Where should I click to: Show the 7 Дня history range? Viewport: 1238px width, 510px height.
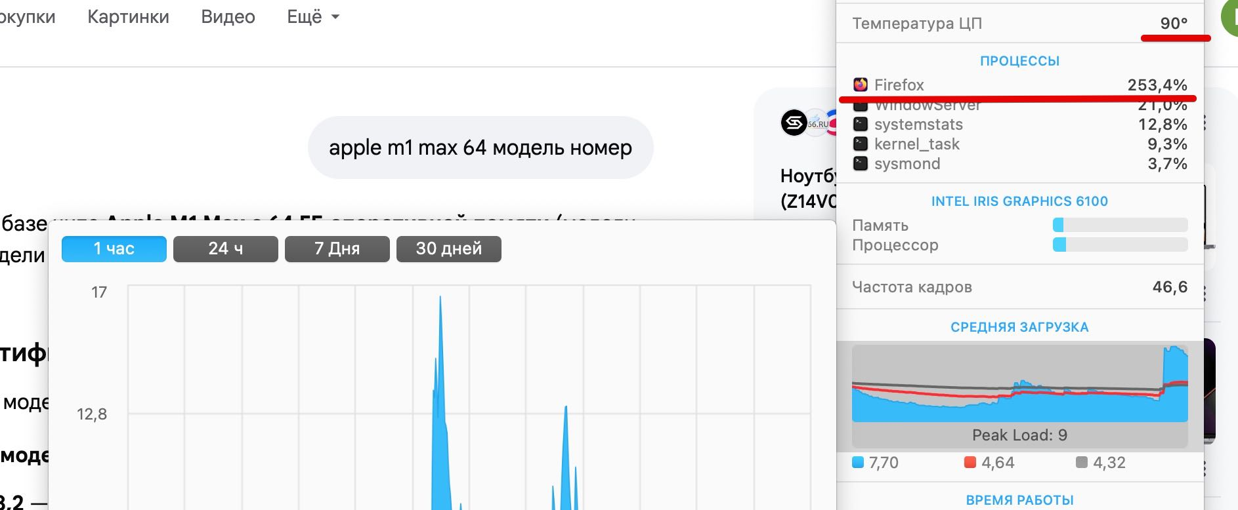[337, 249]
